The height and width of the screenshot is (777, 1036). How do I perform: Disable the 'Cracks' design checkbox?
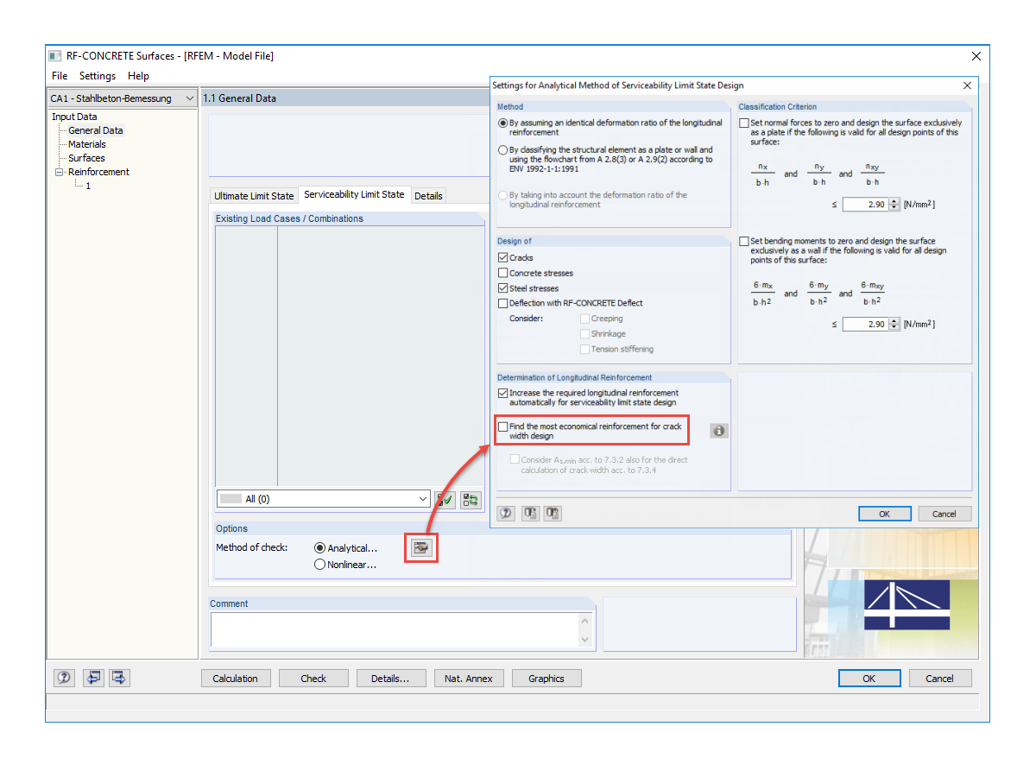[x=503, y=257]
